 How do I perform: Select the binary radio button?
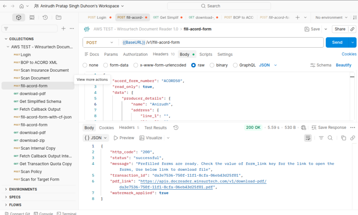(212, 65)
